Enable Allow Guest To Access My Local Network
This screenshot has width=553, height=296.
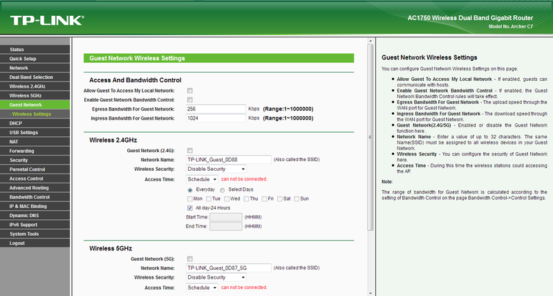coord(189,91)
